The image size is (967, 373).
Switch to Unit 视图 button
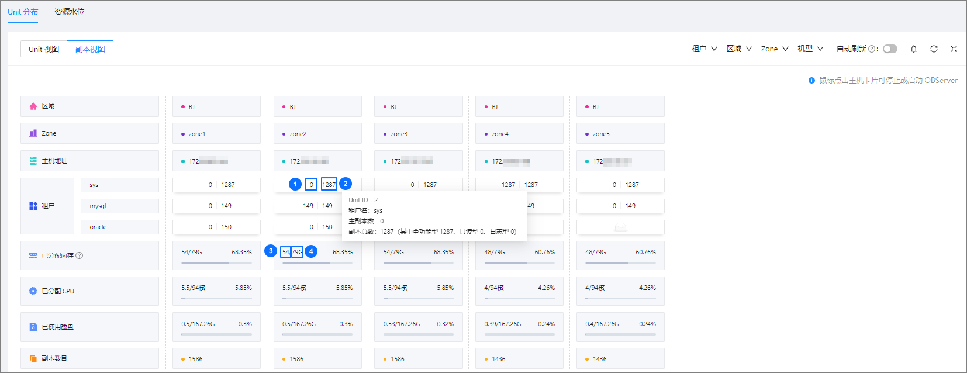point(44,49)
